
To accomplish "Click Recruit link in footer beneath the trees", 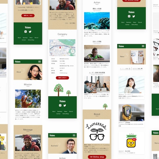I will tap(71, 111).
